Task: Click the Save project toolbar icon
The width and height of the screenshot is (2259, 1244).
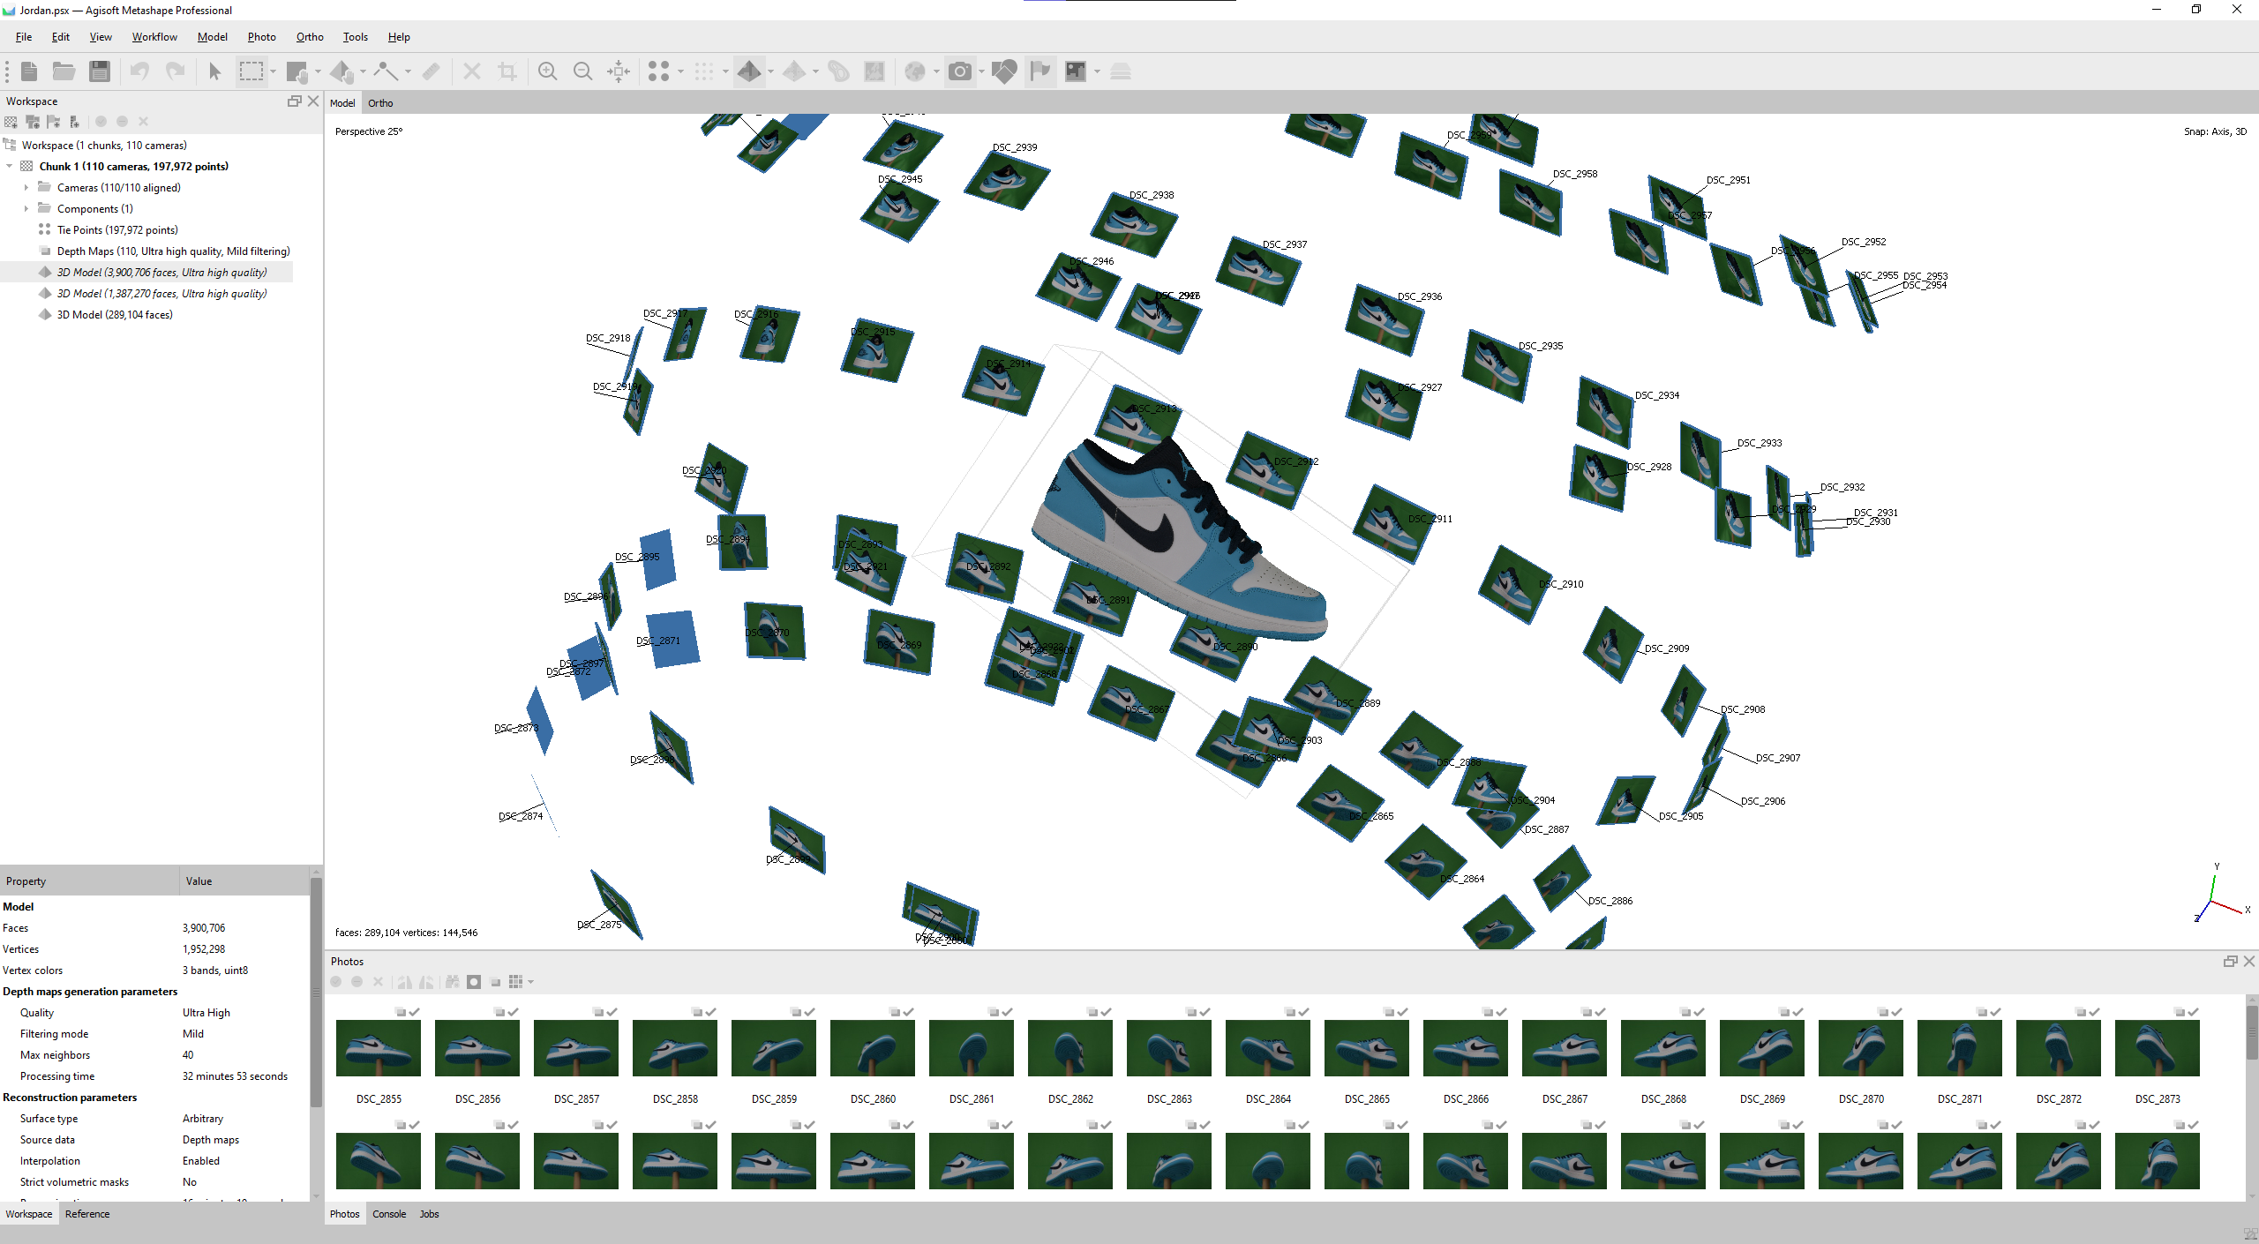Action: click(x=100, y=71)
